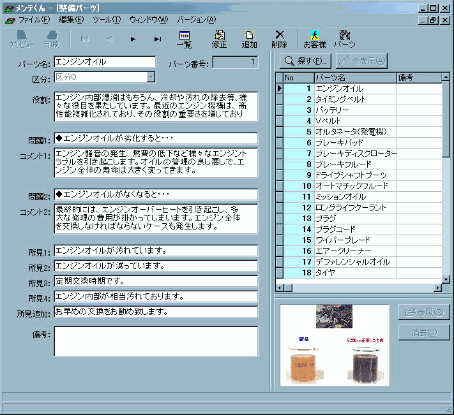
Task: Click the パーツ (parts) toolbar icon
Action: tap(344, 39)
